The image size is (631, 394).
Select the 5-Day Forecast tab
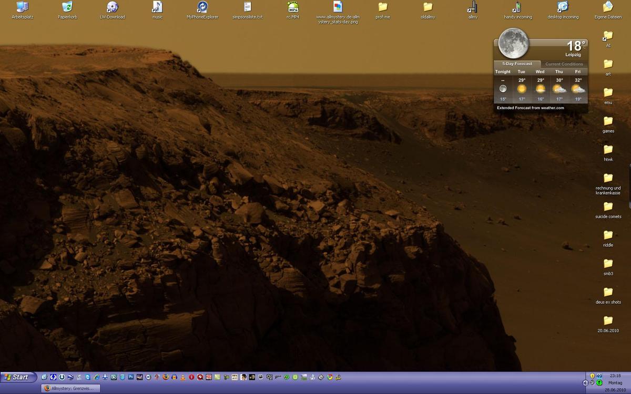coord(516,64)
